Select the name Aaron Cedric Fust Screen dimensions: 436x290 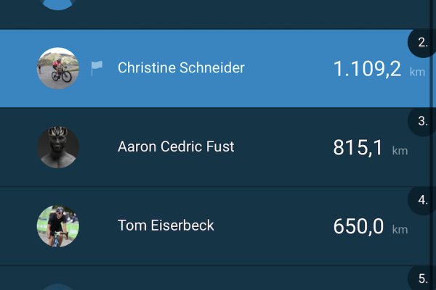point(176,147)
